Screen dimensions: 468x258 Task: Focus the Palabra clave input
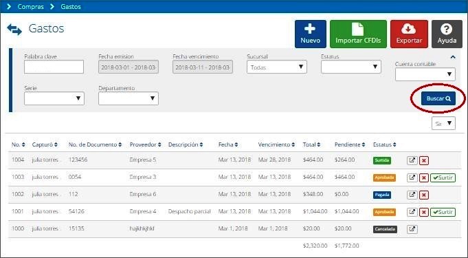point(54,67)
